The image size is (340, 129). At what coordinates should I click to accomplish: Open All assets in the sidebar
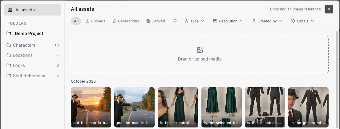(x=32, y=10)
